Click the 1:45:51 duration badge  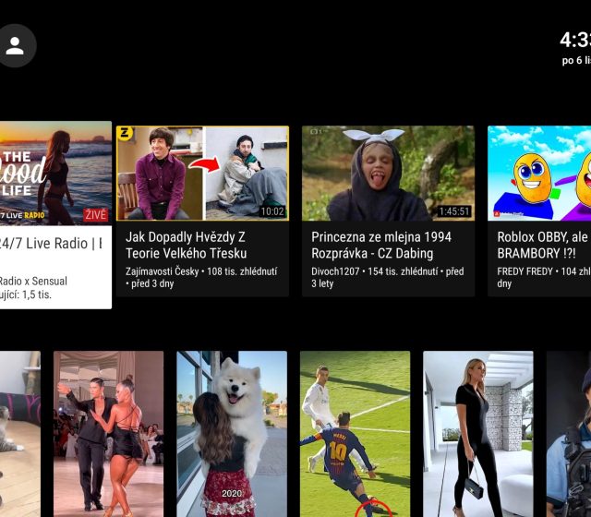coord(453,211)
